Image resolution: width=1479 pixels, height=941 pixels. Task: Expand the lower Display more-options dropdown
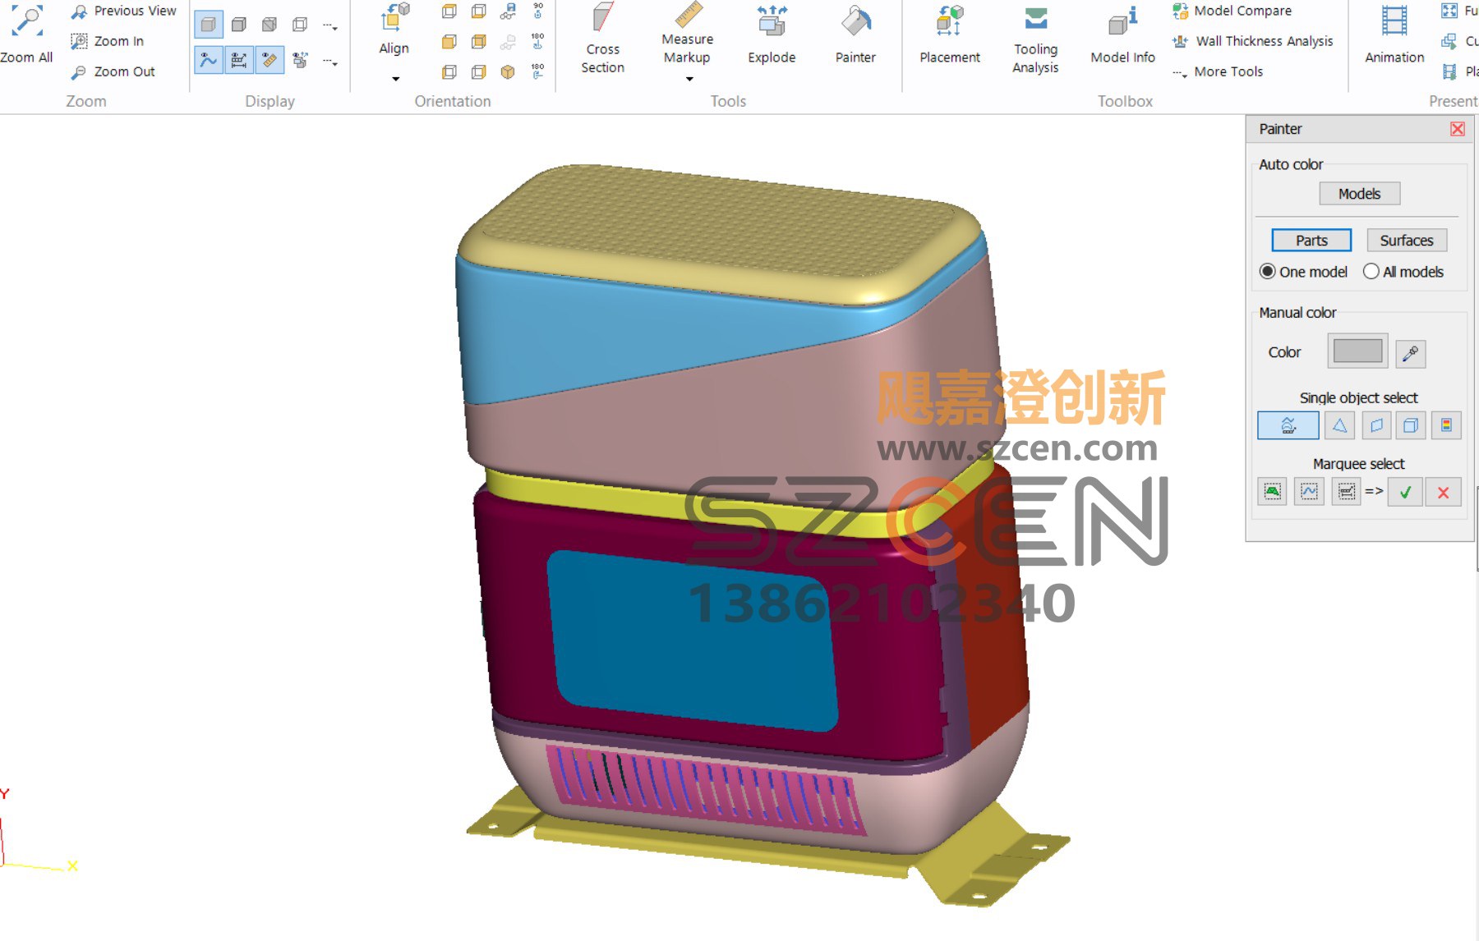coord(330,62)
